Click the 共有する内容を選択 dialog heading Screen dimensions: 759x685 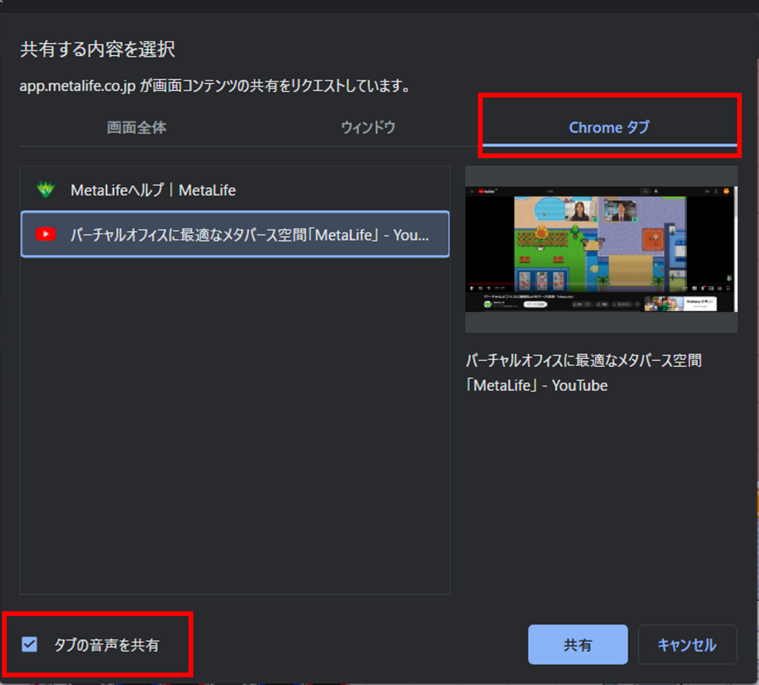click(98, 50)
